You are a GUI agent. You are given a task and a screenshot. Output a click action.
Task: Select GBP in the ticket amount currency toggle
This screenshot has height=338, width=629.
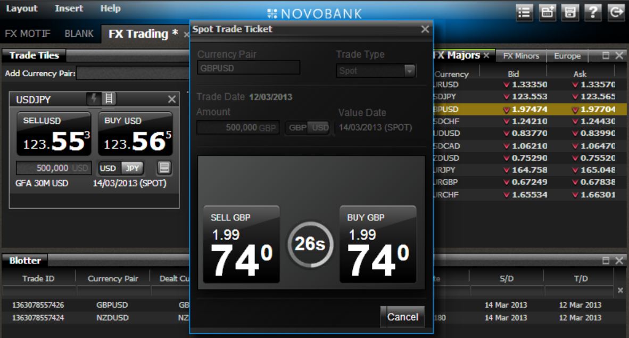[297, 128]
